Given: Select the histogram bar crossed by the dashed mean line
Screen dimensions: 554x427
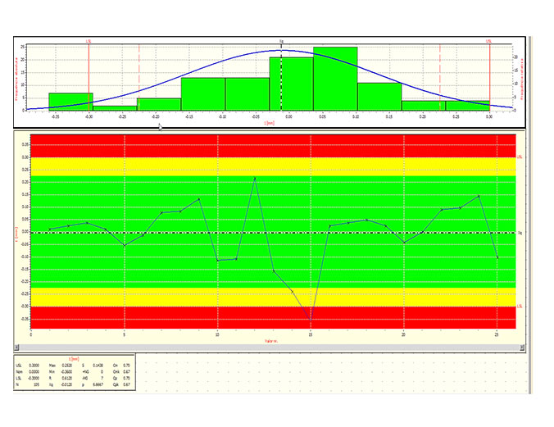Looking at the screenshot, I should pos(291,84).
